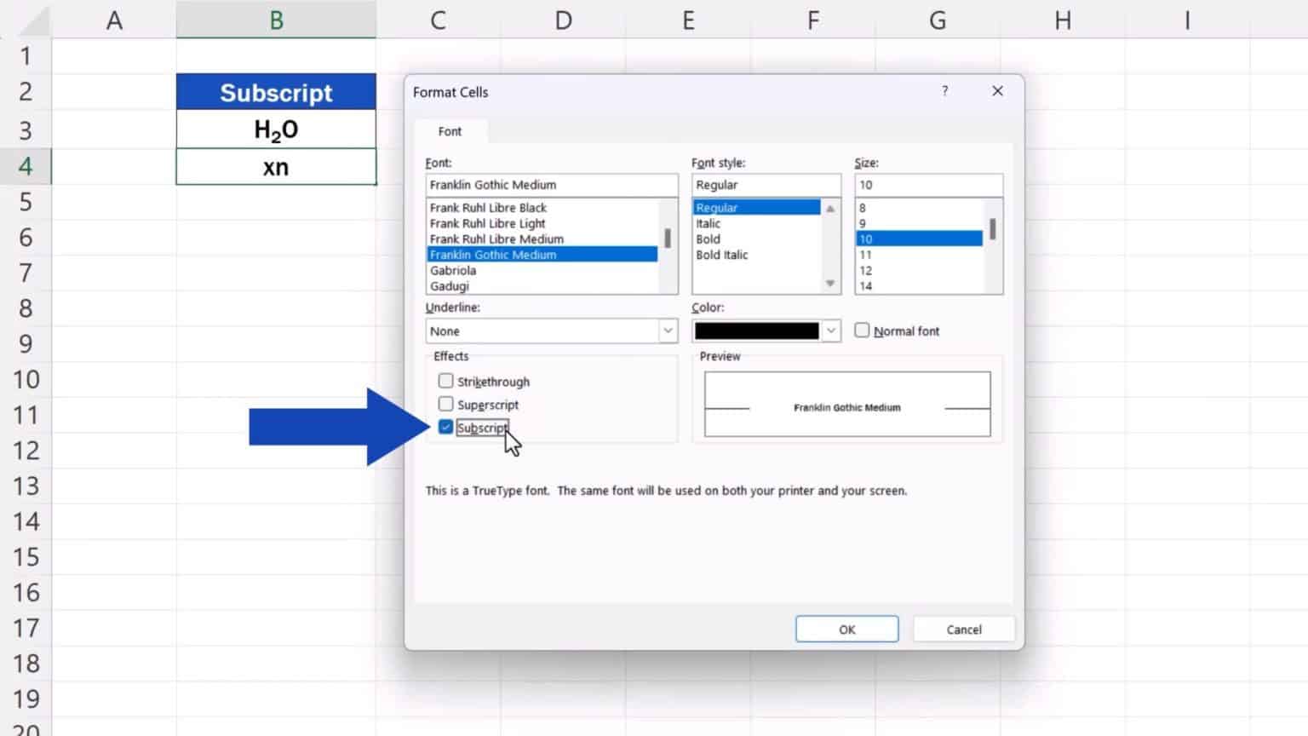
Task: Uncheck the Subscript checkbox
Action: click(x=446, y=427)
